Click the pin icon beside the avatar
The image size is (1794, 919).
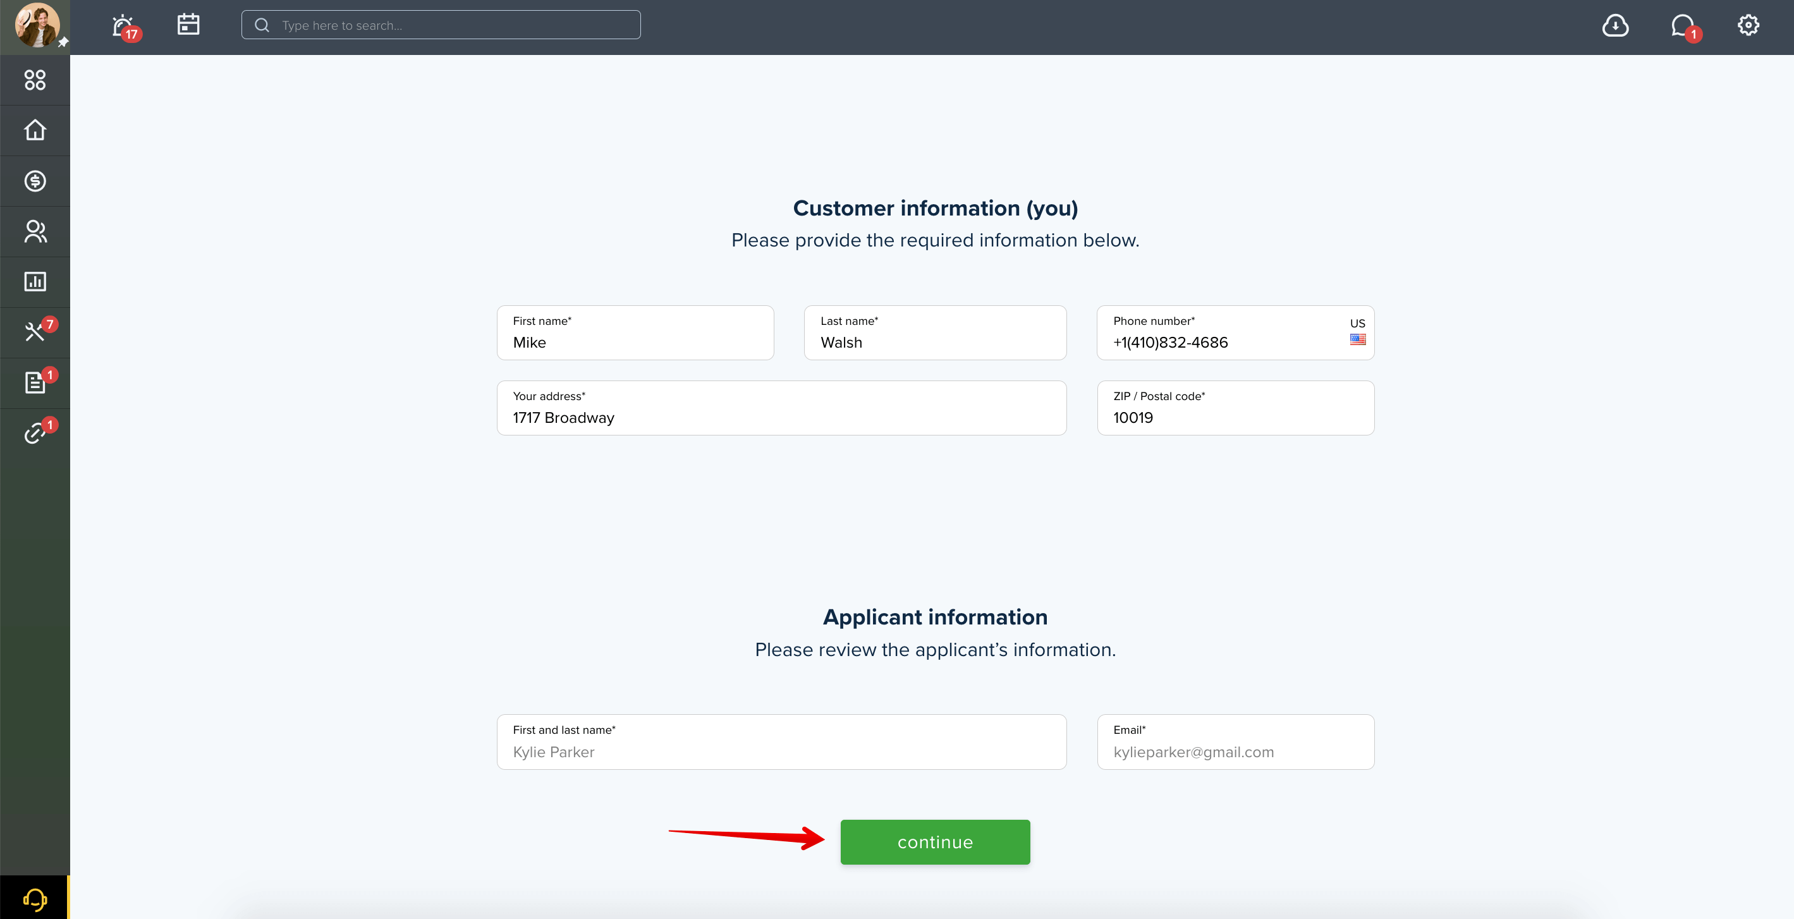[63, 42]
